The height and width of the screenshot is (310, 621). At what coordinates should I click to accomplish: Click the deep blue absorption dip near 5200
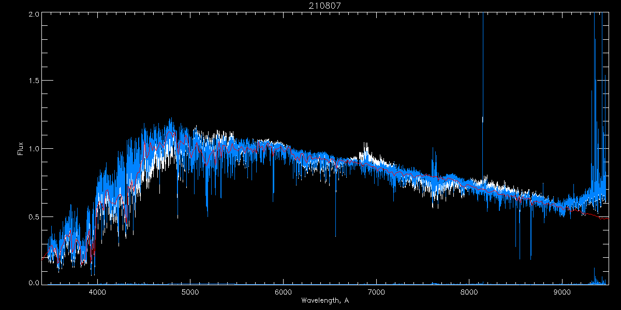coord(207,207)
